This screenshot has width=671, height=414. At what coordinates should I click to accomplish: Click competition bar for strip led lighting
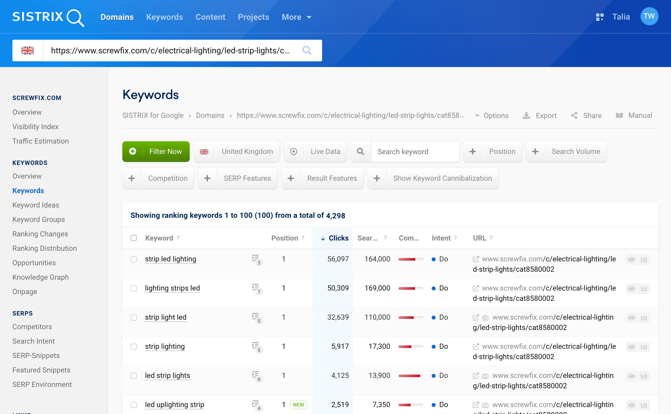pos(411,259)
